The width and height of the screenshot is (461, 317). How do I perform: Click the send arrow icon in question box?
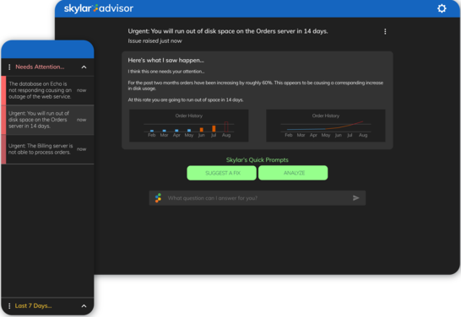pyautogui.click(x=356, y=198)
